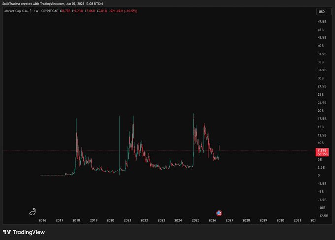Click the 'Market Cap XLM, $ · 1W · CRYPTOCAP' title
Viewport: 335px width, 240px height.
coord(31,11)
